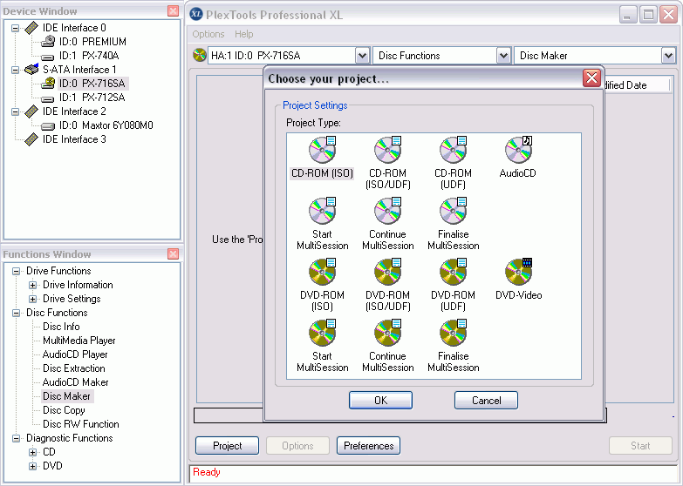Collapse the IDE Interface 2 node
683x486 pixels.
(15, 111)
